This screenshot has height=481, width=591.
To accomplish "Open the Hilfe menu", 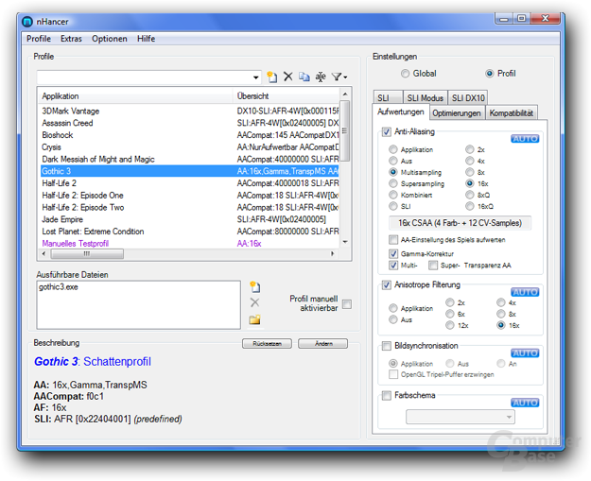I will [x=147, y=39].
